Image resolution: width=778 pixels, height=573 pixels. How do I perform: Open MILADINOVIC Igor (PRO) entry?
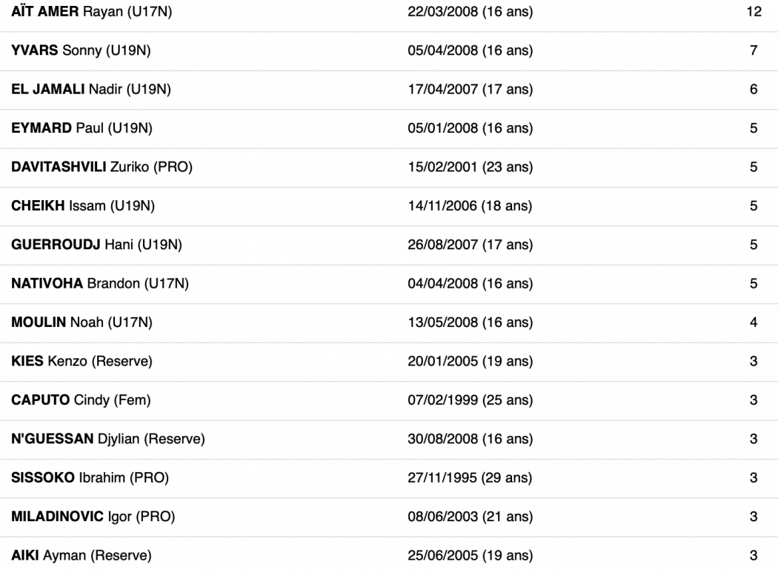[x=93, y=517]
